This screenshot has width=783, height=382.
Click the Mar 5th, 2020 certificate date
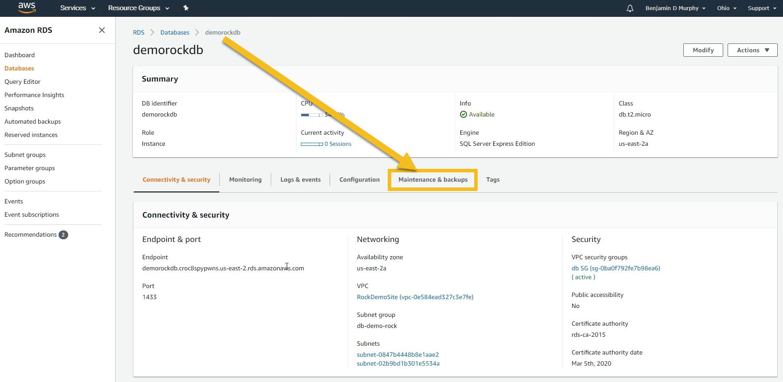[x=591, y=363]
